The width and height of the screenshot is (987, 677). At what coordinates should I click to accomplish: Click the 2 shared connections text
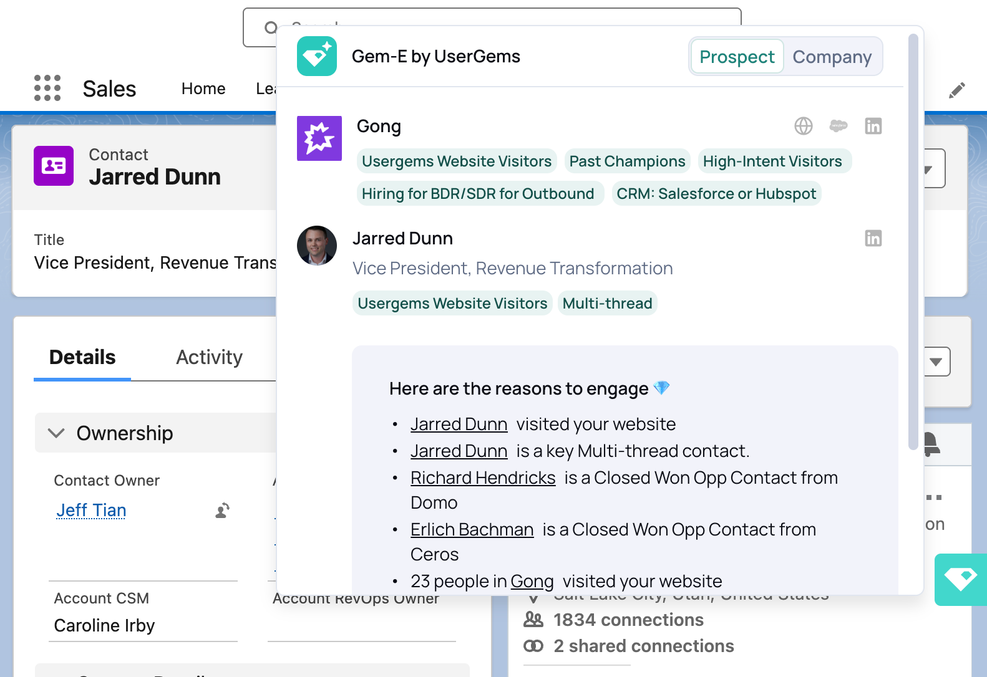pyautogui.click(x=644, y=646)
